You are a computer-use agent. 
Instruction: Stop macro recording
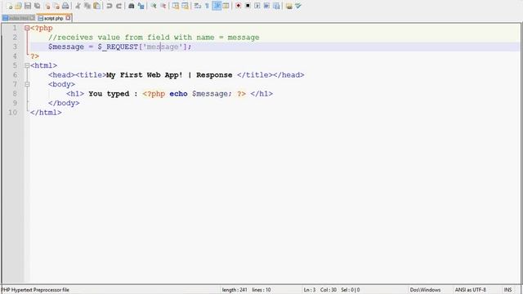pos(248,6)
